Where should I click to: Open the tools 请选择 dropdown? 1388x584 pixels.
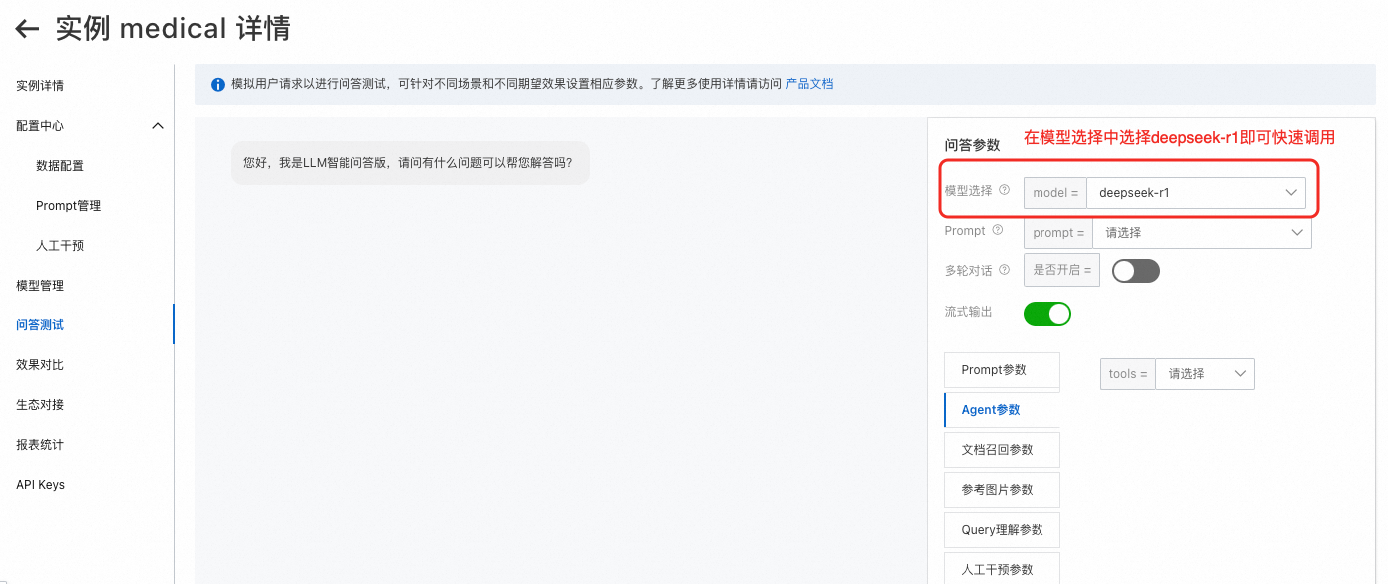pos(1204,373)
